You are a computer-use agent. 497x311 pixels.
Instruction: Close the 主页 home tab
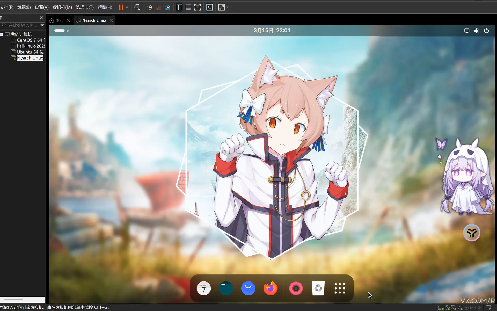[x=68, y=20]
